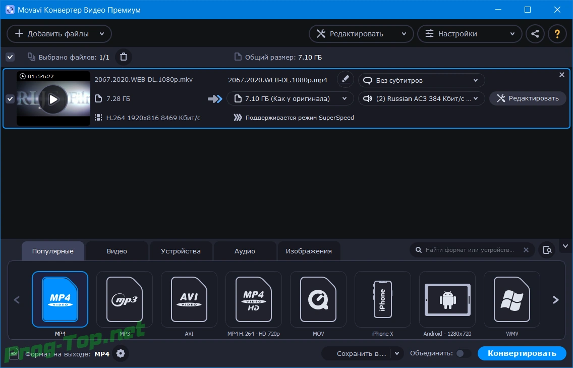Open the Настройки dropdown menu

(470, 34)
